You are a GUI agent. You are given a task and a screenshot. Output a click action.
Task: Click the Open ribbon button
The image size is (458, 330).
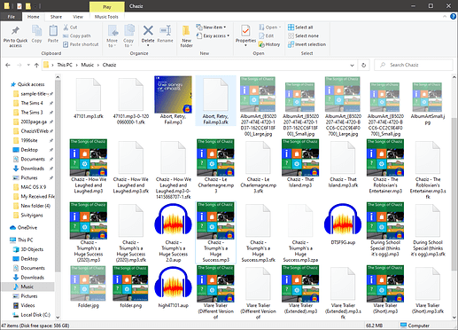coord(269,27)
